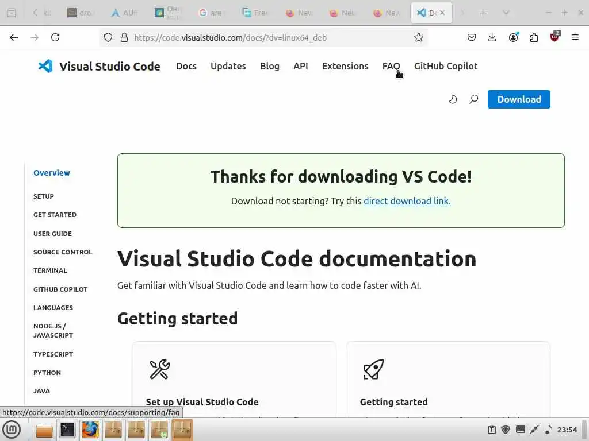Open the Firefox View icon in tab bar
This screenshot has height=441, width=589.
pos(12,13)
